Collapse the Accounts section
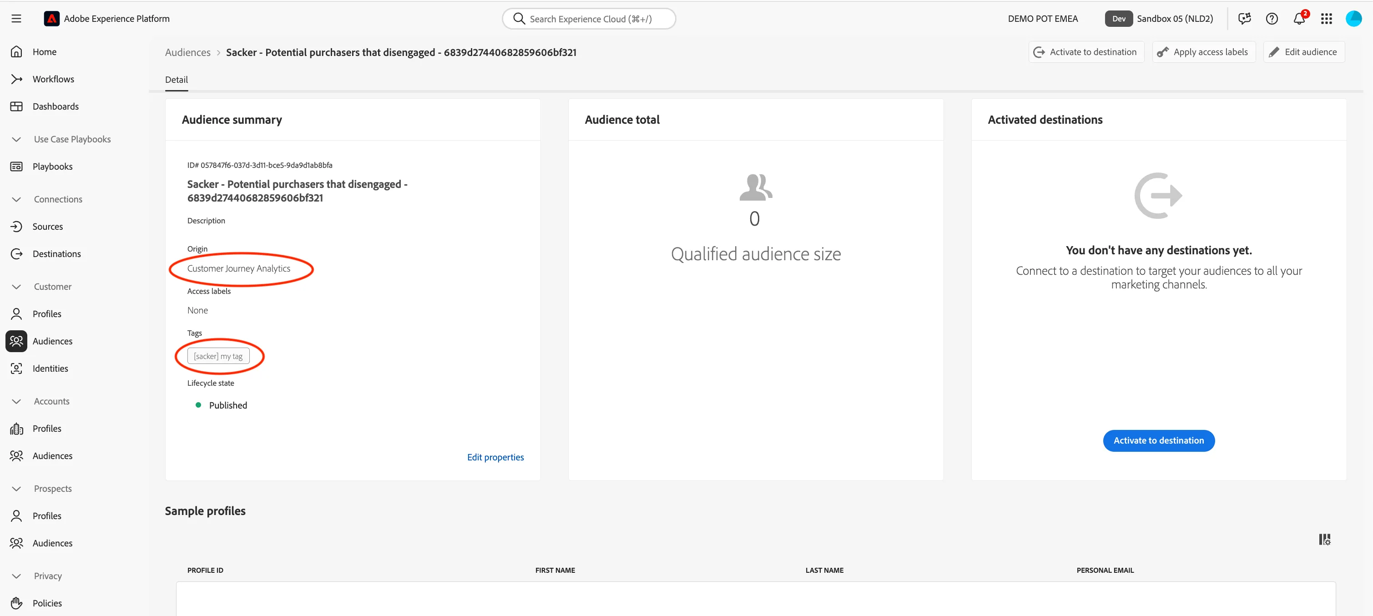Viewport: 1373px width, 616px height. point(16,401)
